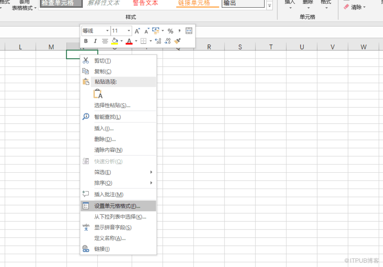This screenshot has height=267, width=383.
Task: Click the format painter brush icon
Action: pos(177,41)
